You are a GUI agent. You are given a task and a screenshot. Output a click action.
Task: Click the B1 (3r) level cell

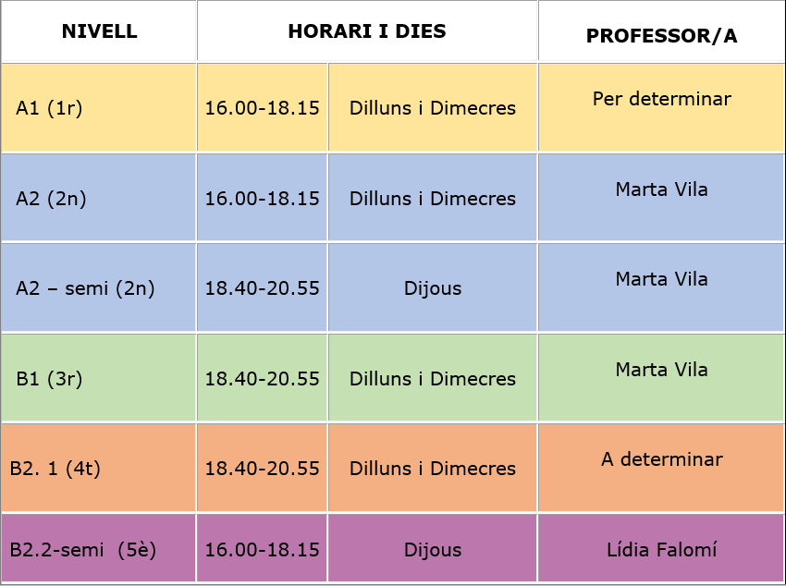click(99, 378)
